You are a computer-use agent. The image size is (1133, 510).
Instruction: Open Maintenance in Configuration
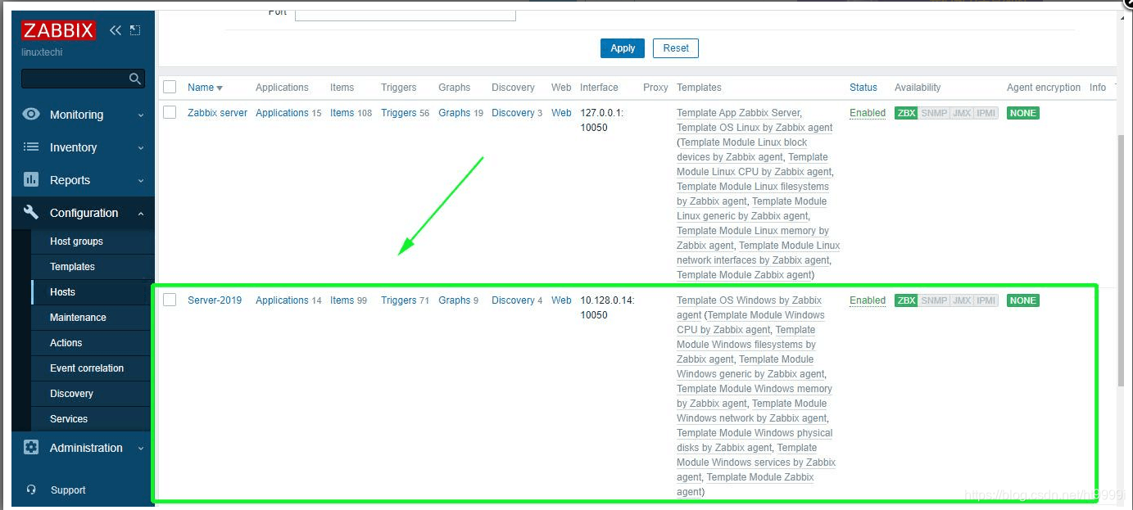[78, 318]
